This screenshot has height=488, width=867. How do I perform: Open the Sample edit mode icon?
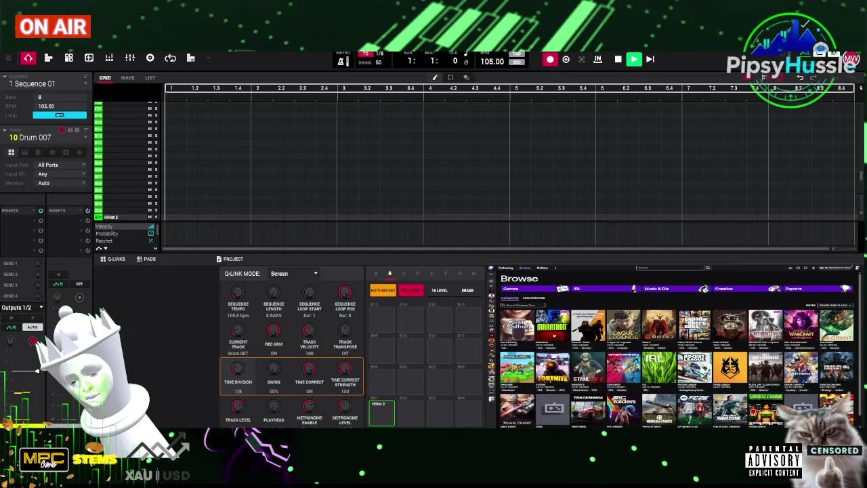click(x=89, y=58)
